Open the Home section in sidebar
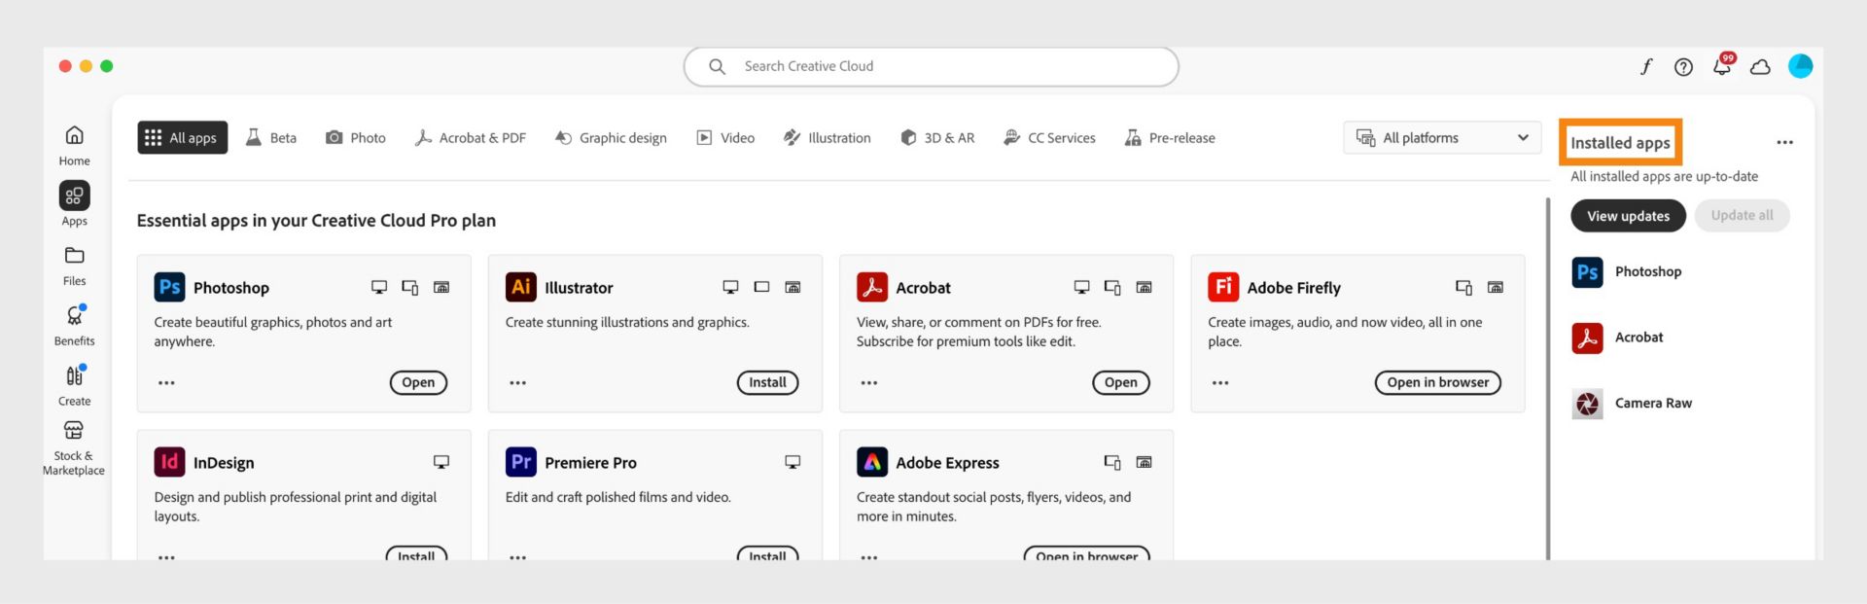This screenshot has height=604, width=1867. click(74, 145)
